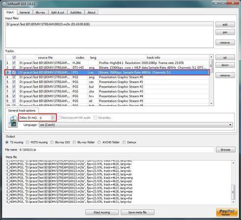The image size is (241, 220).
Task: Select the DTS-HD eng track row
Action: click(x=107, y=67)
